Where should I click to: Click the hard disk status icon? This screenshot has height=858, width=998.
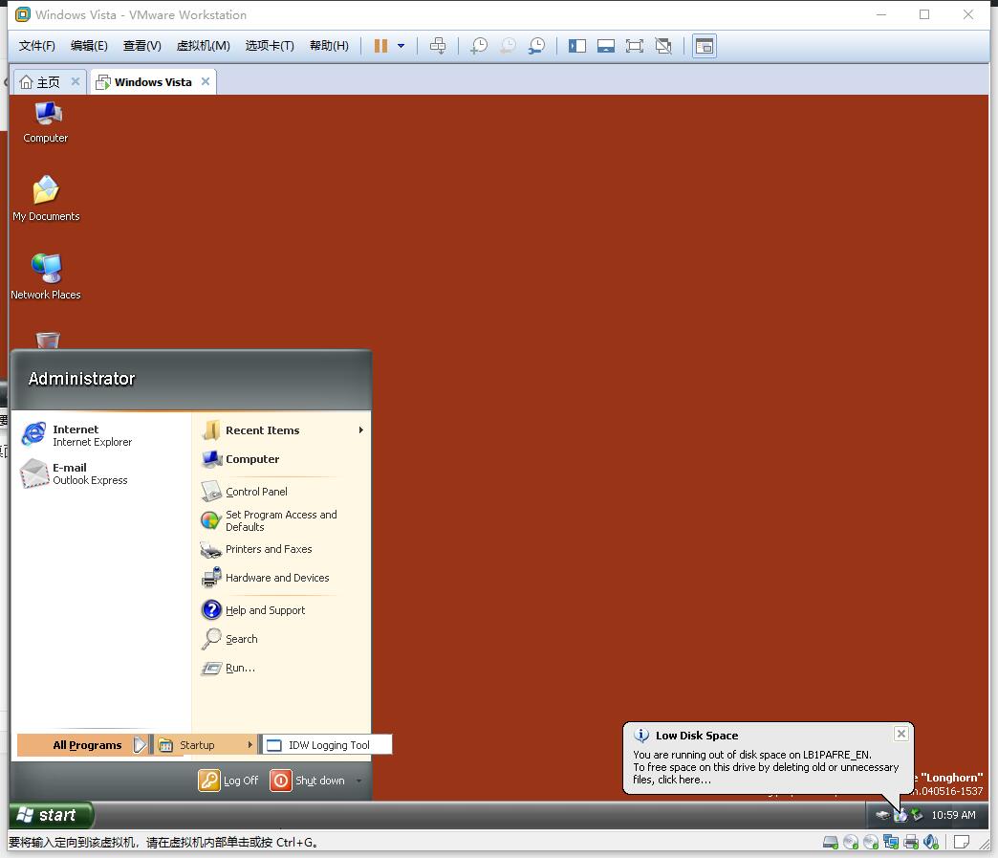(x=830, y=842)
